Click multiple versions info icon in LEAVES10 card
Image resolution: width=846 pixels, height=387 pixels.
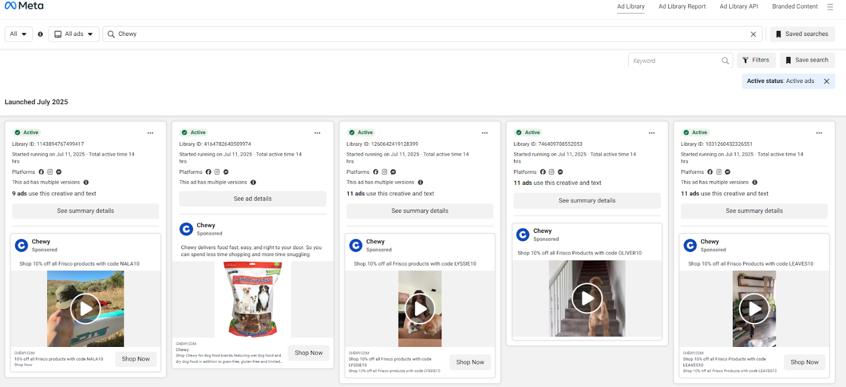(755, 183)
